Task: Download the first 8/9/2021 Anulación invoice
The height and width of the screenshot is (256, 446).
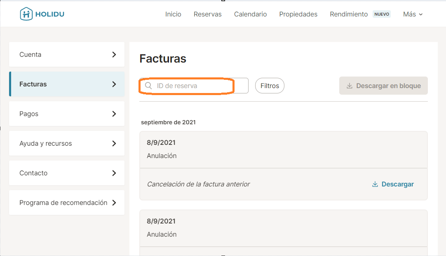Action: coord(397,184)
